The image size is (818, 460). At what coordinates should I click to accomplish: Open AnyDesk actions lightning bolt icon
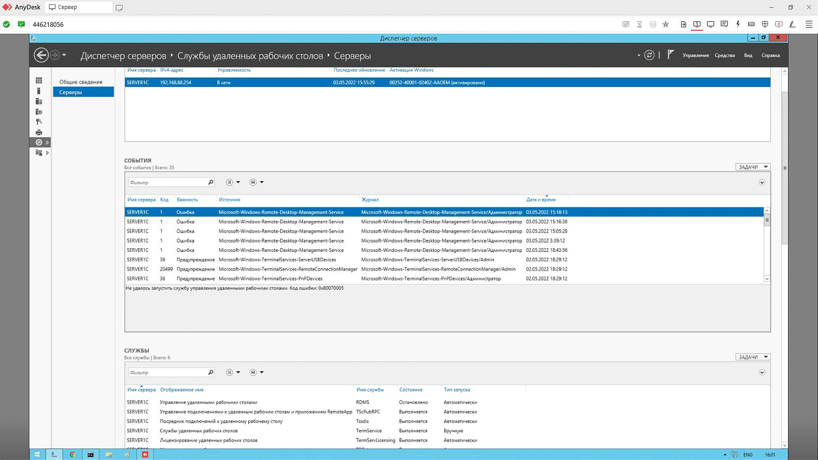(738, 24)
